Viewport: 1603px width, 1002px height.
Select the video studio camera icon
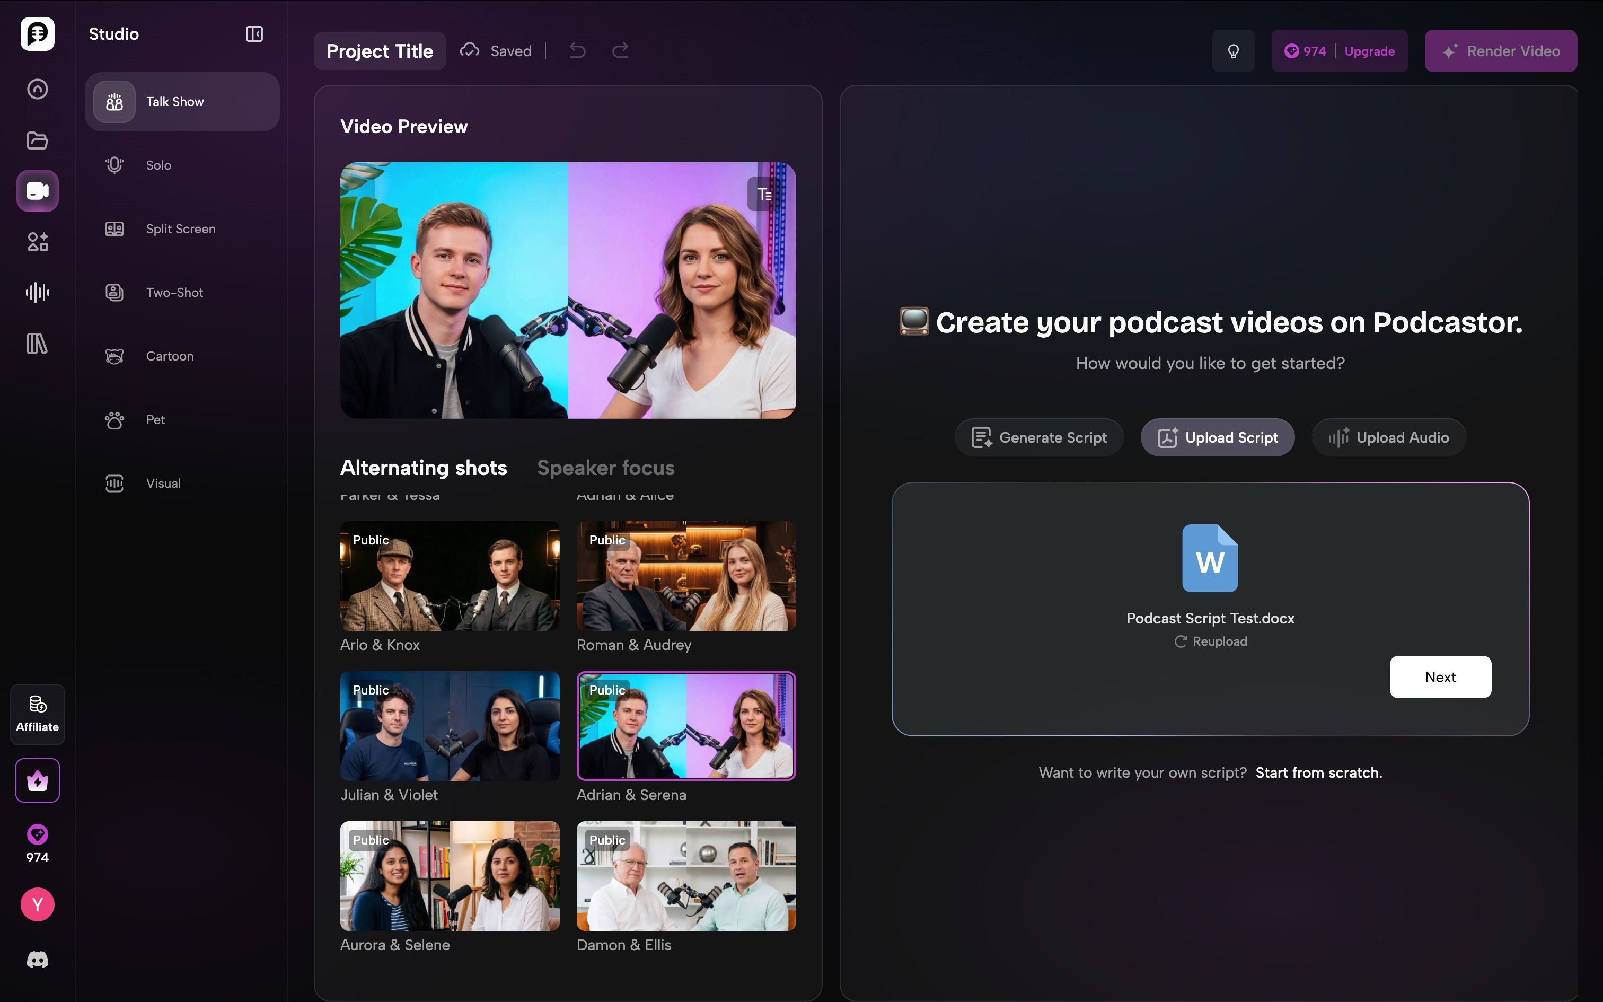(x=37, y=191)
